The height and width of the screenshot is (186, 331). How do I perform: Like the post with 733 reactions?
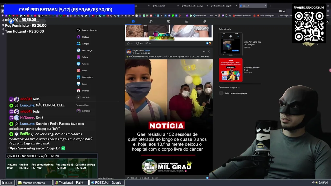point(130,43)
